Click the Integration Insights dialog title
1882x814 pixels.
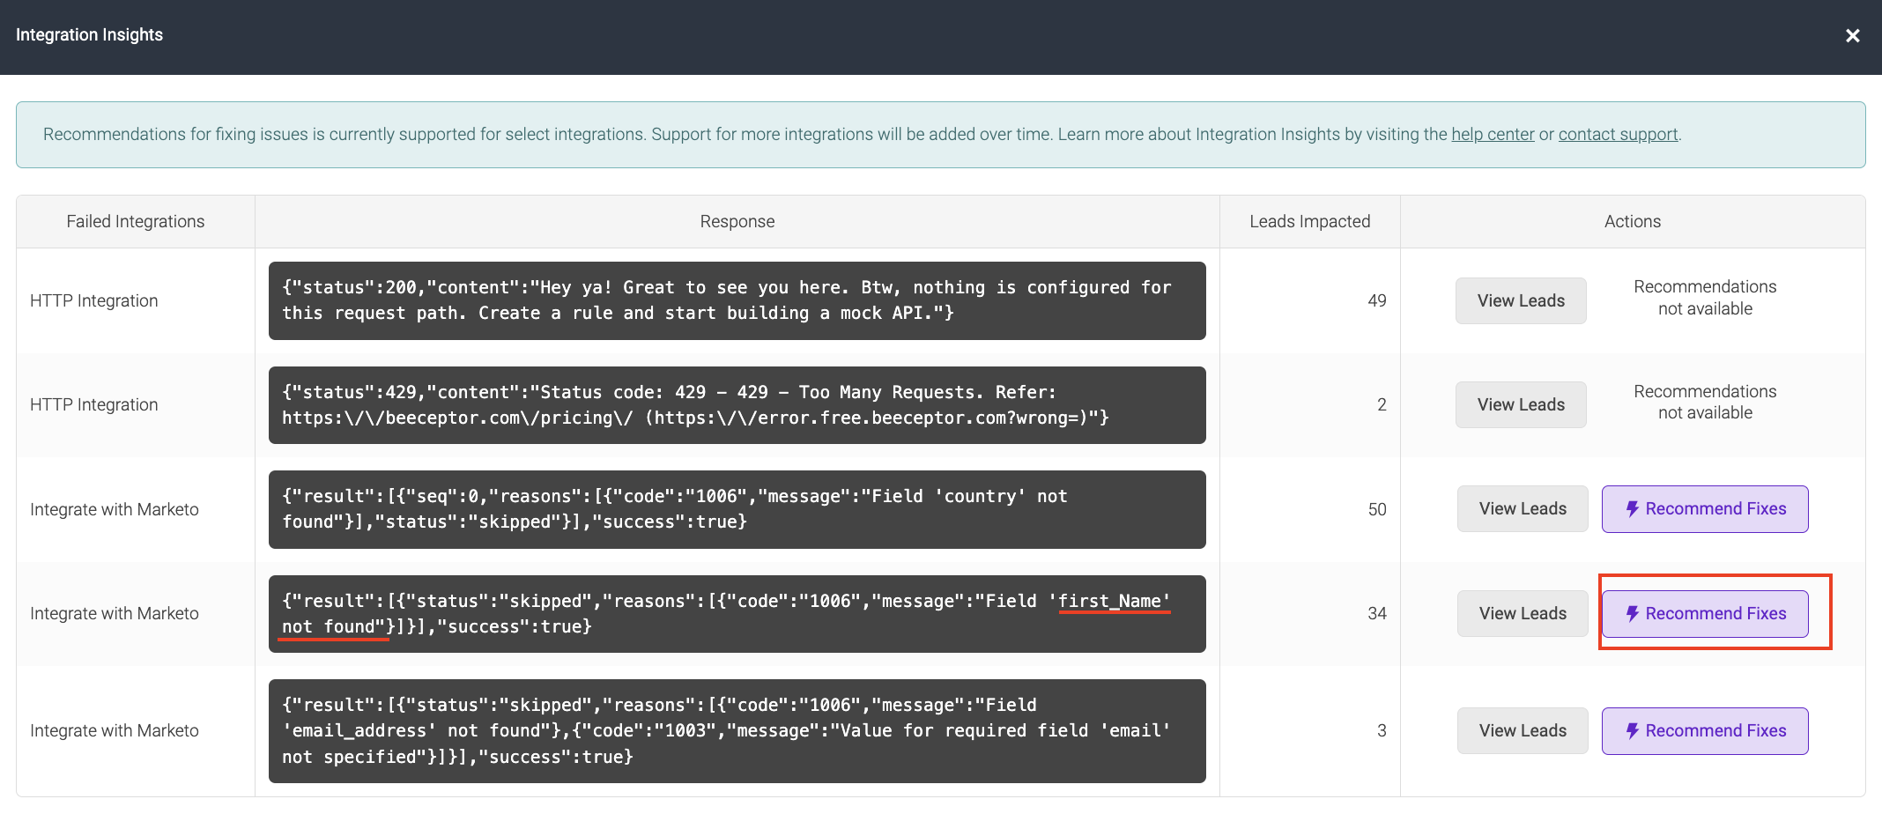click(89, 34)
